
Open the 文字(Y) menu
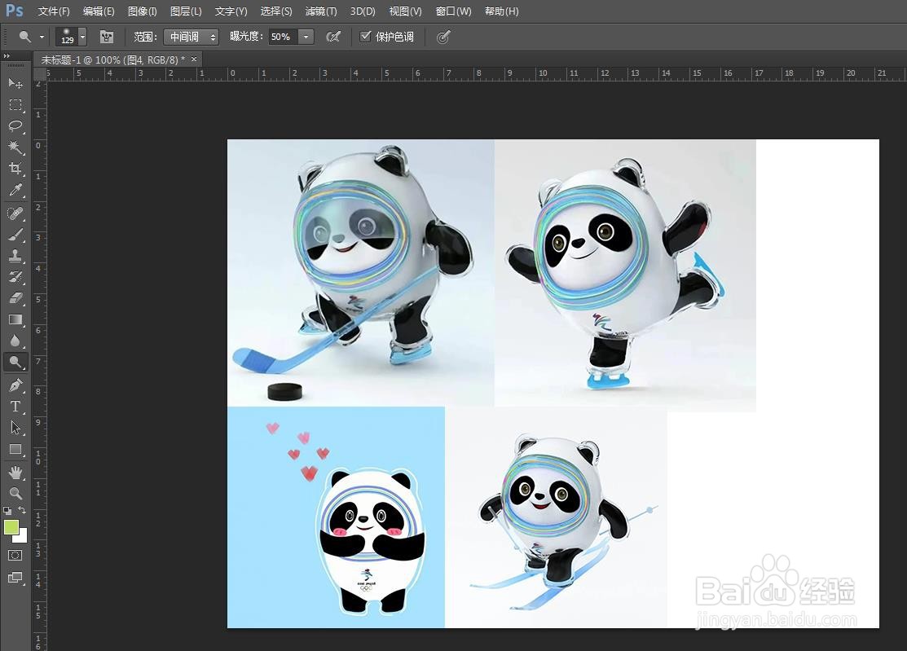231,11
